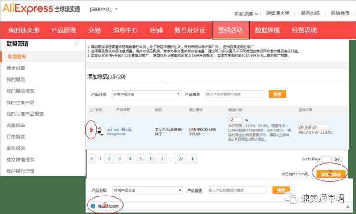Focus the upper 产品搜索 input field

coord(234,94)
